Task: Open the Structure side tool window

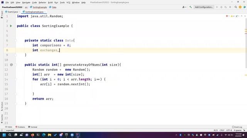Action: 2,107
